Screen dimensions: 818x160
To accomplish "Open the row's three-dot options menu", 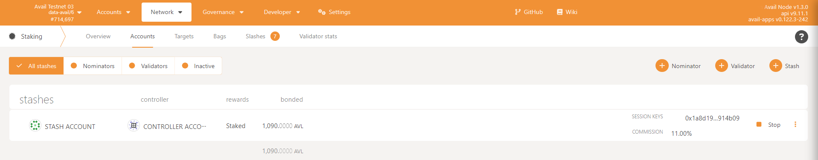I will (795, 125).
